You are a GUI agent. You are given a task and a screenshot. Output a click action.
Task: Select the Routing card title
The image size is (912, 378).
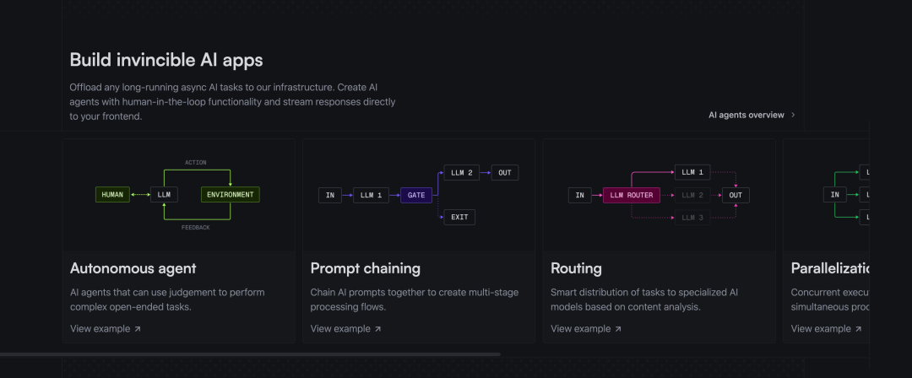point(576,268)
